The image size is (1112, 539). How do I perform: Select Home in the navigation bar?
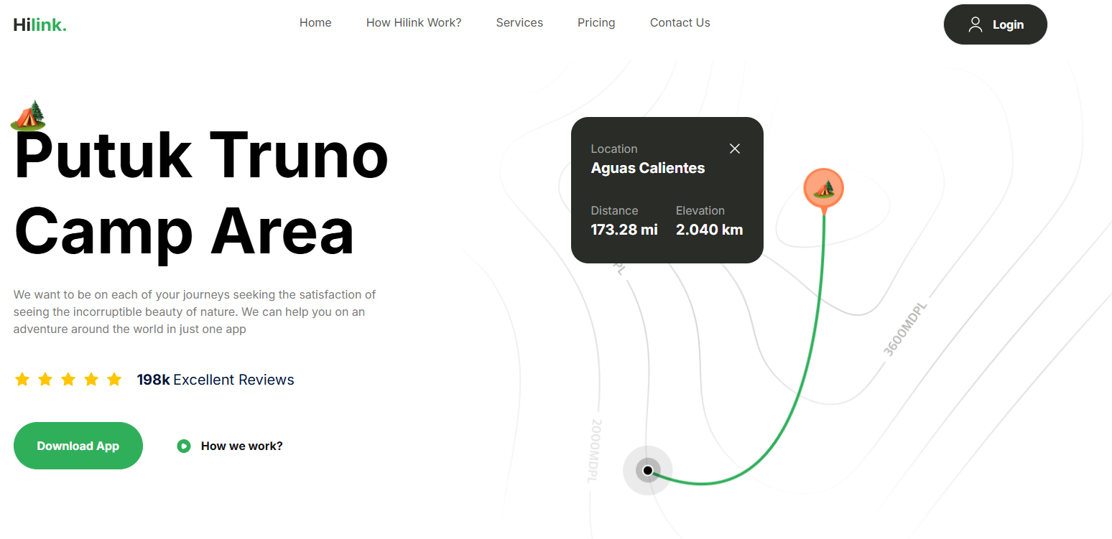point(315,22)
